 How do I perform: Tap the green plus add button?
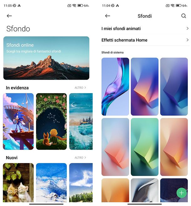click(x=182, y=193)
